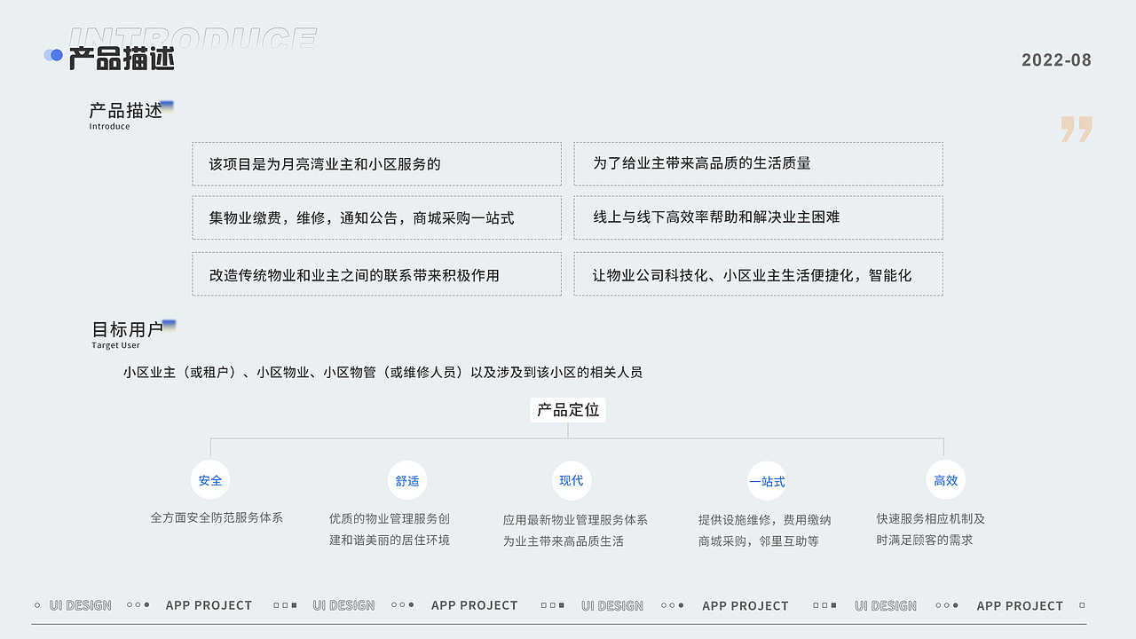
Task: Click the 目标用户 section heading
Action: tap(128, 329)
